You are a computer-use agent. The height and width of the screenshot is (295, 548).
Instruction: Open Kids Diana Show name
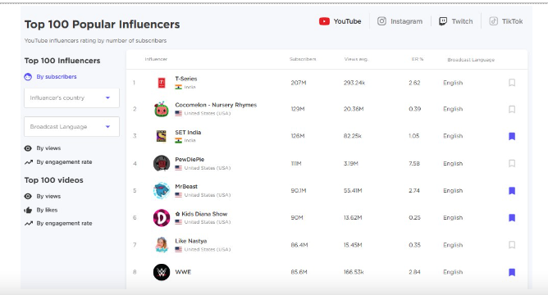[x=201, y=214]
